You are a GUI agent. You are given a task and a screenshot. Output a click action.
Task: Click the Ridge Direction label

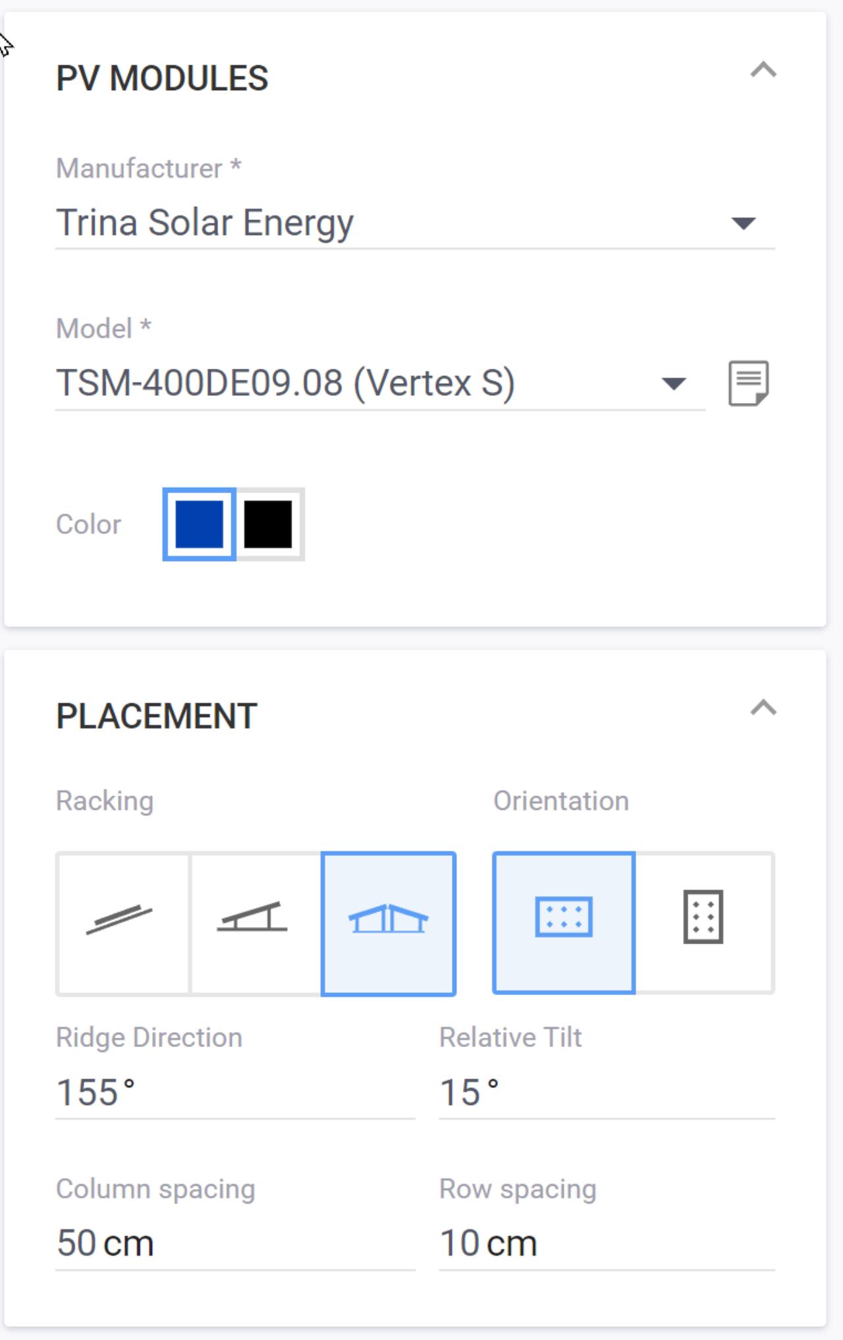[x=150, y=1038]
